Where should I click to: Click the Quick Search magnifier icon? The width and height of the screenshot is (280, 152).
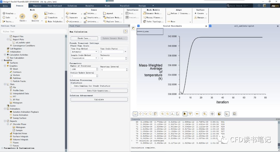click(x=228, y=6)
